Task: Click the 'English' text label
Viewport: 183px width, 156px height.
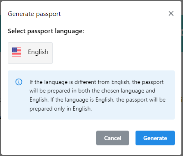Action: (x=38, y=52)
